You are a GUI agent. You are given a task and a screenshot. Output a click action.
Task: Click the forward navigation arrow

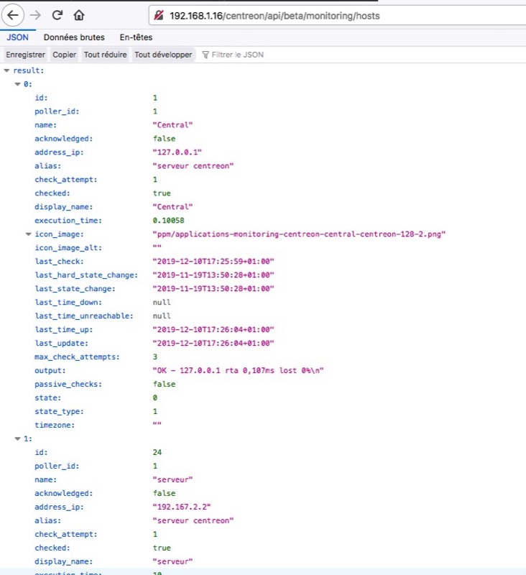tap(35, 14)
